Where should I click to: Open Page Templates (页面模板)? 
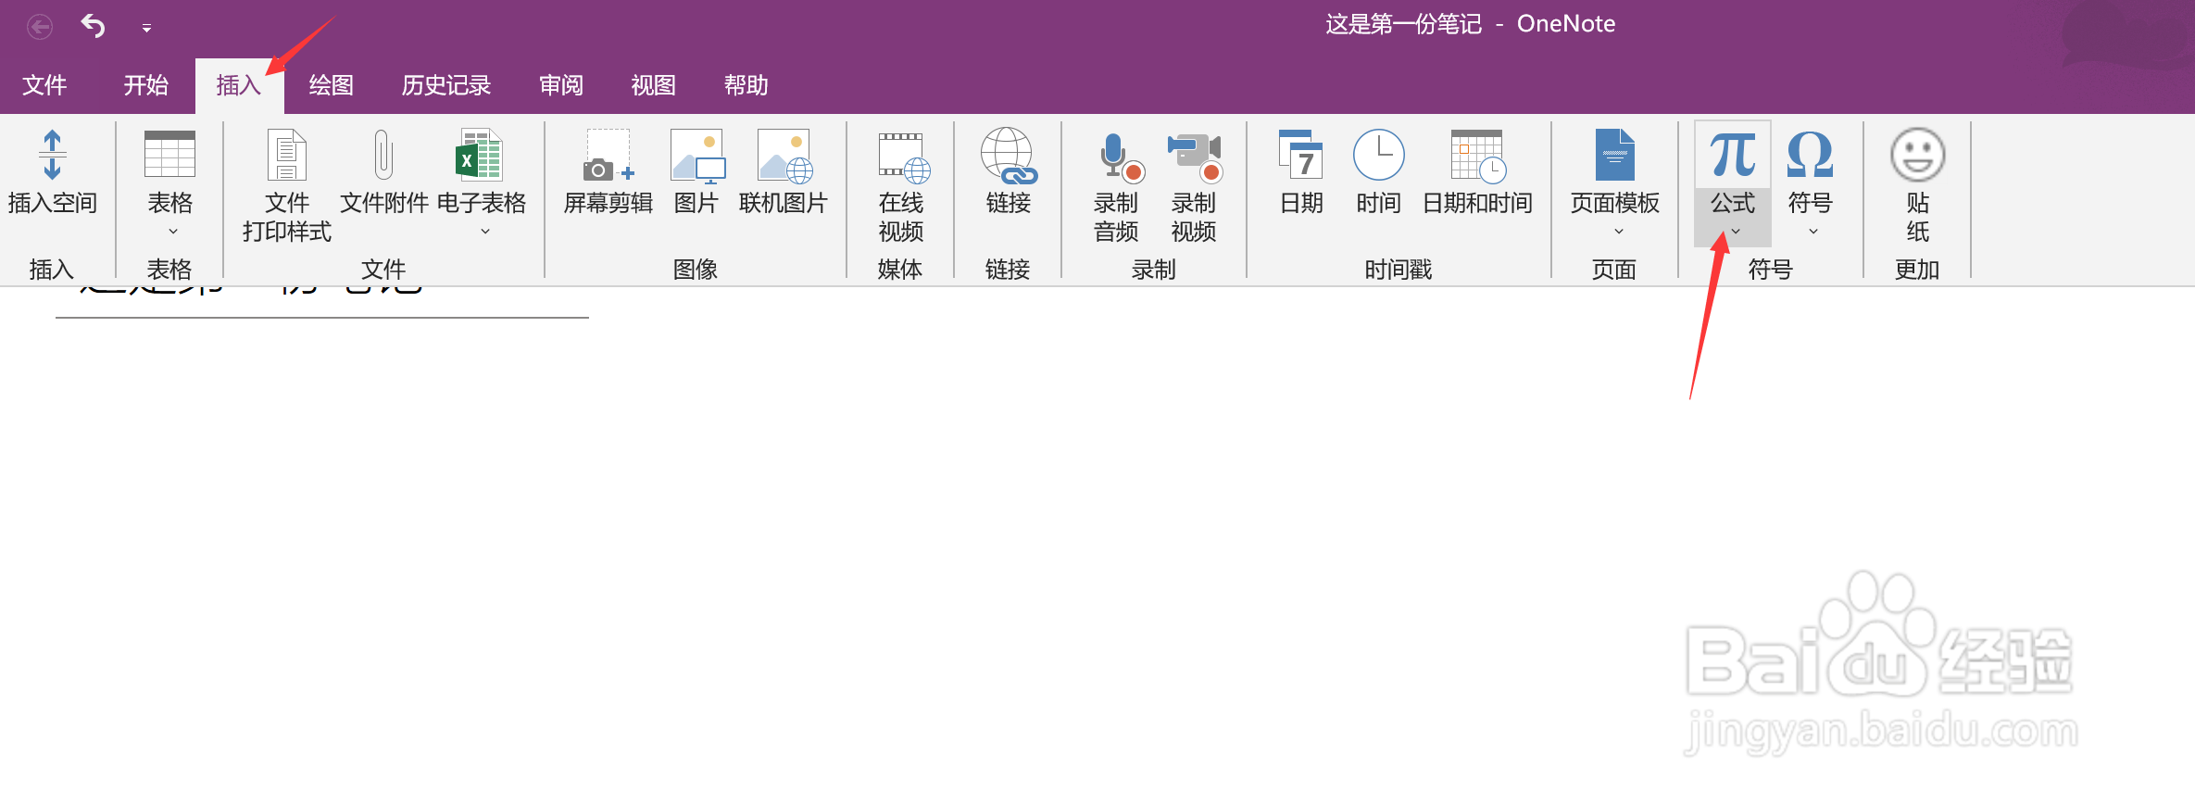[x=1615, y=155]
